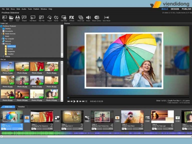Rewind the preview playback
The width and height of the screenshot is (192, 144).
pos(71,101)
